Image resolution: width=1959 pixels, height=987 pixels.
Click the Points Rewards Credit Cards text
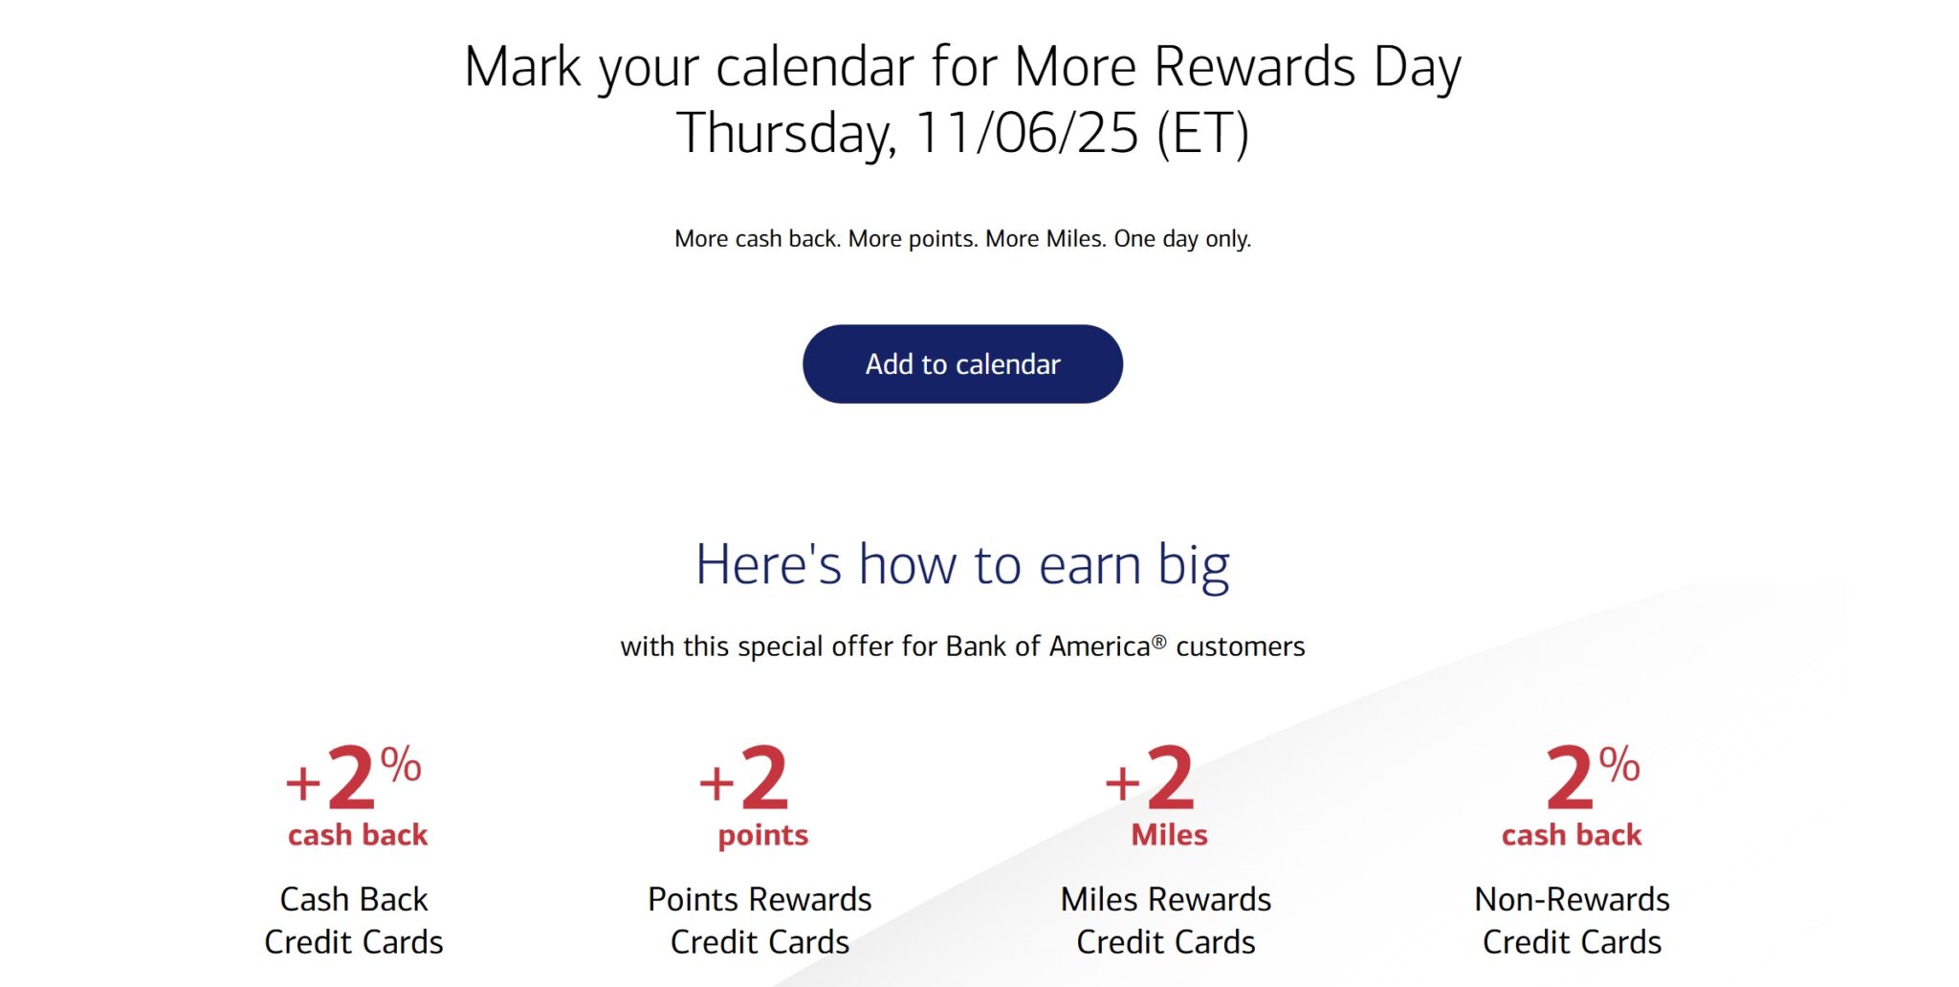[759, 920]
